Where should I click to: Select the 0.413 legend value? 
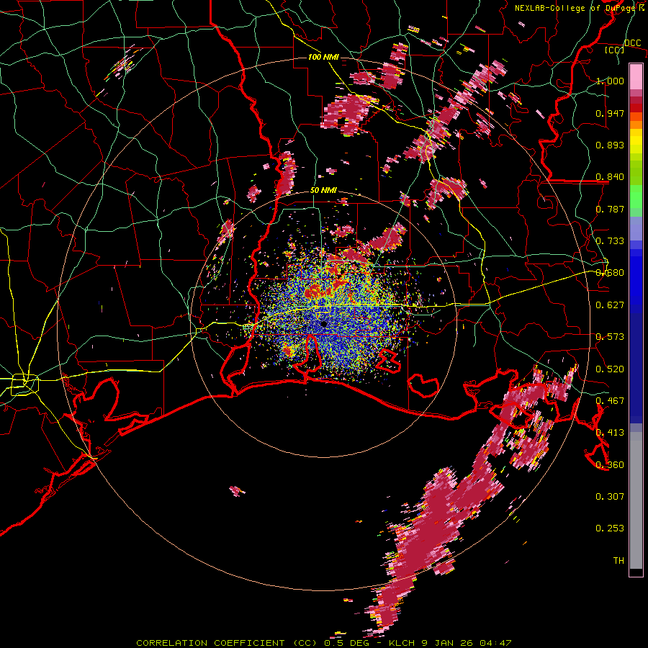610,433
